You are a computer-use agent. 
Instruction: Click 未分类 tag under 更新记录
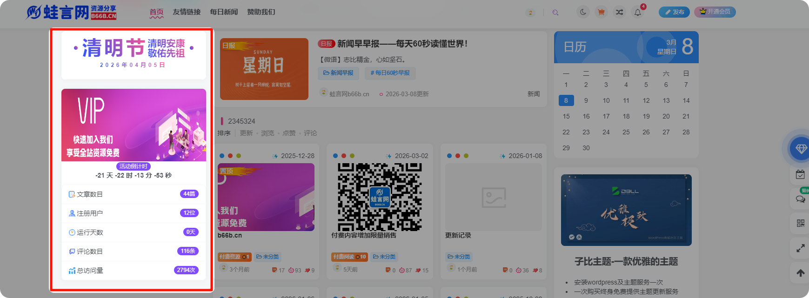pos(459,257)
